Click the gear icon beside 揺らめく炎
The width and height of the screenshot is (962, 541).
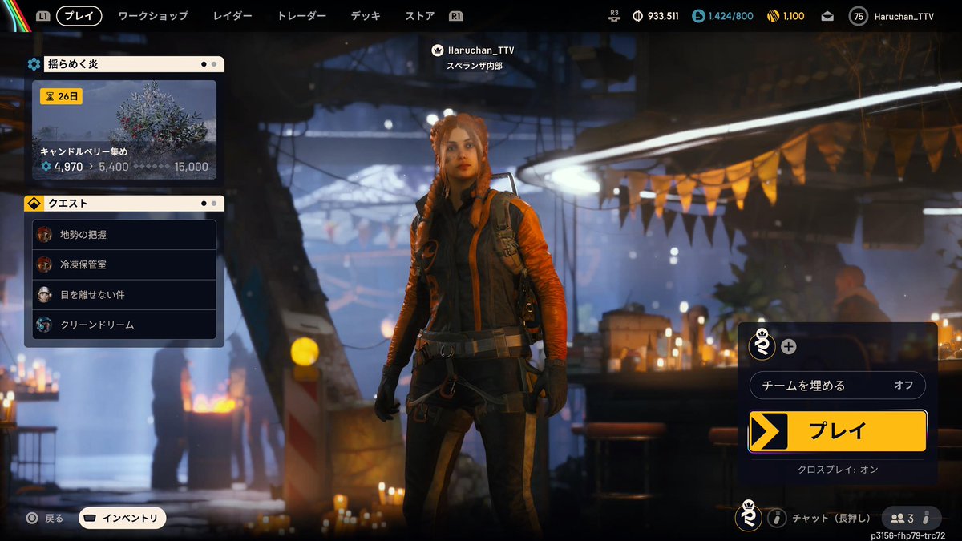[34, 64]
